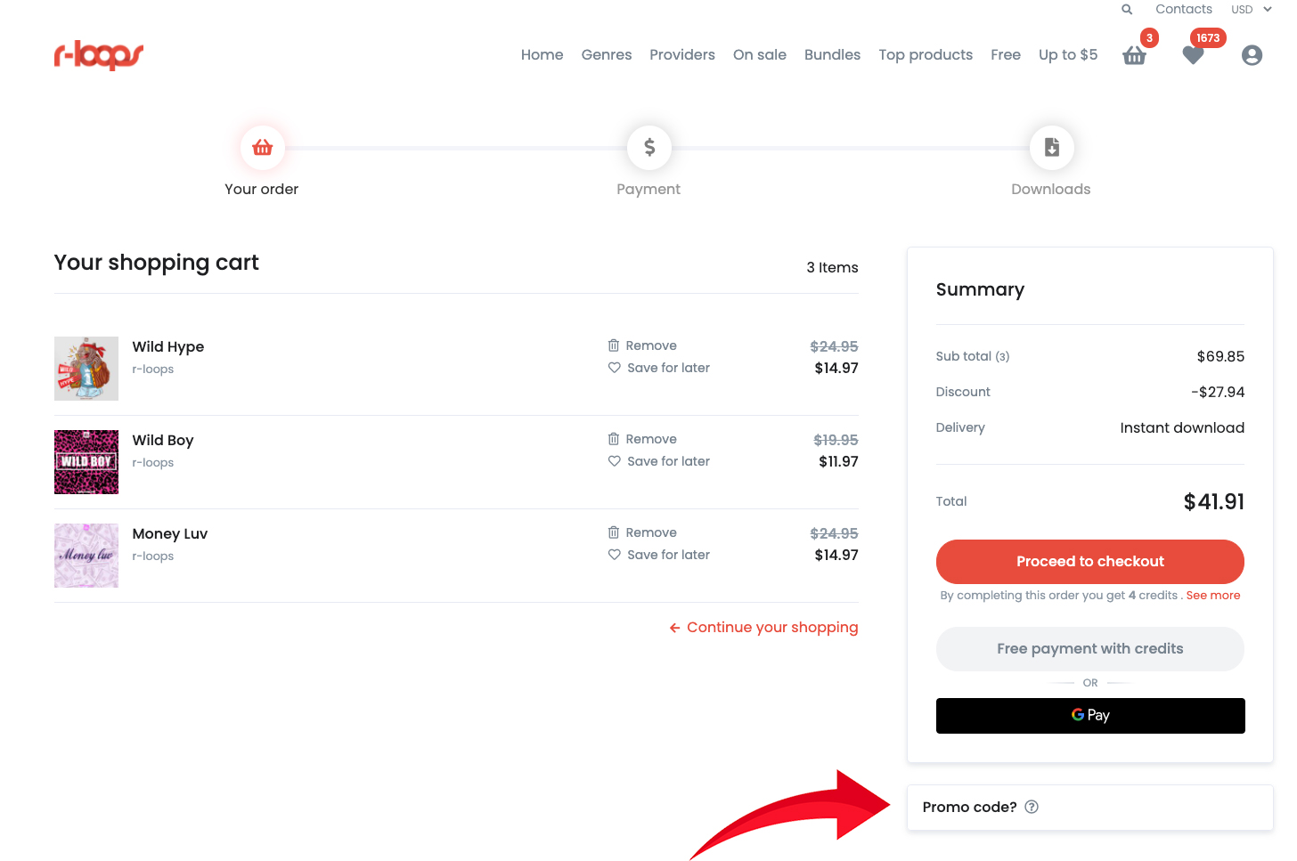1297x861 pixels.
Task: Go to the Genres menu item
Action: [x=607, y=54]
